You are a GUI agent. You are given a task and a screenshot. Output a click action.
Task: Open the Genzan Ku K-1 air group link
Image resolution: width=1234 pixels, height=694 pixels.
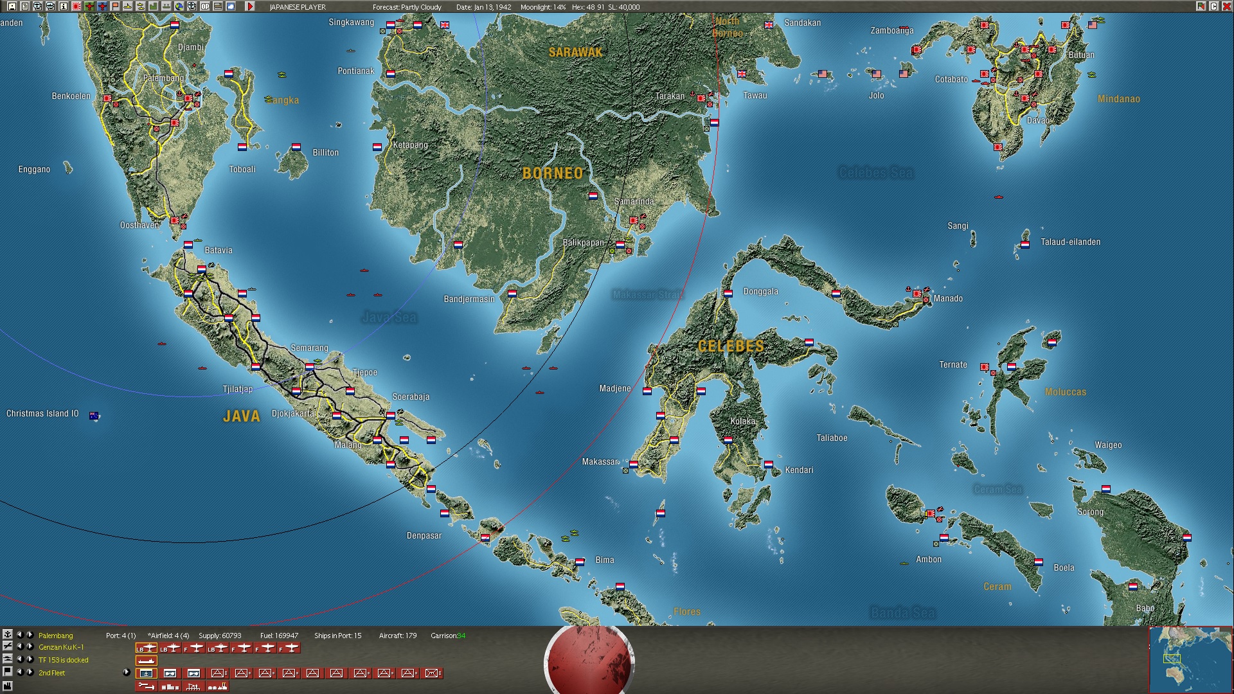pos(61,647)
